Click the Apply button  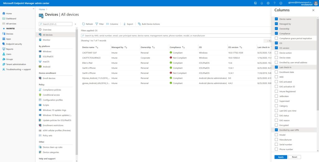(281, 157)
